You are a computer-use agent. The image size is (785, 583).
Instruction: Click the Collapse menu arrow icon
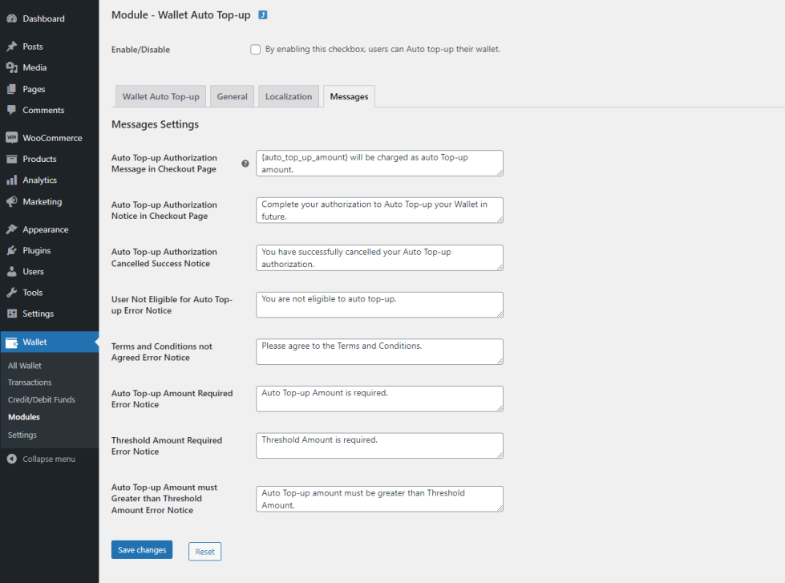pos(12,459)
